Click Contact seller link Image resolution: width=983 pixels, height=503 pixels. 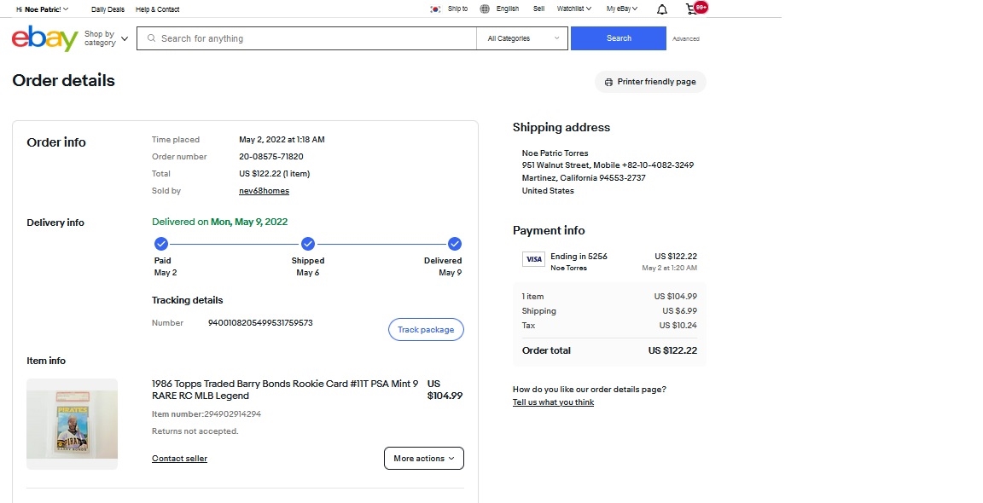pos(179,459)
